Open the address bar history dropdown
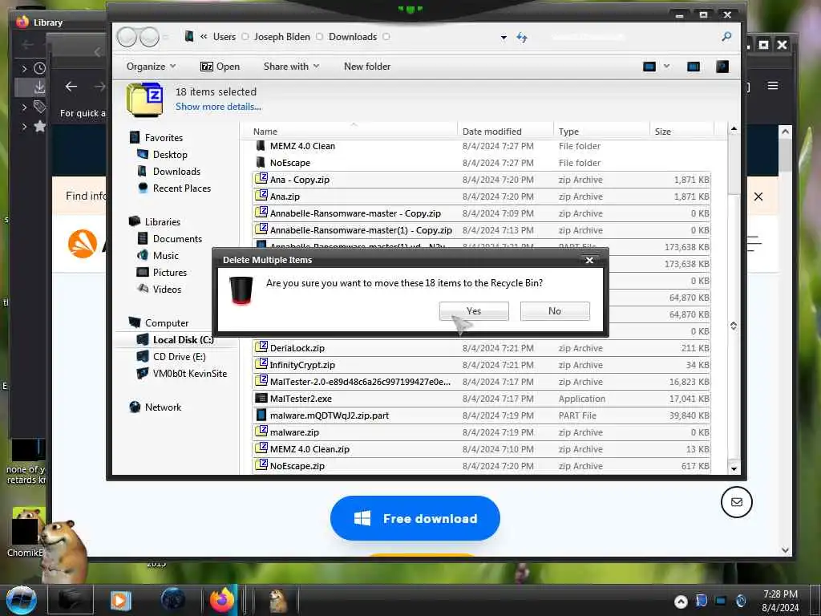 tap(504, 37)
